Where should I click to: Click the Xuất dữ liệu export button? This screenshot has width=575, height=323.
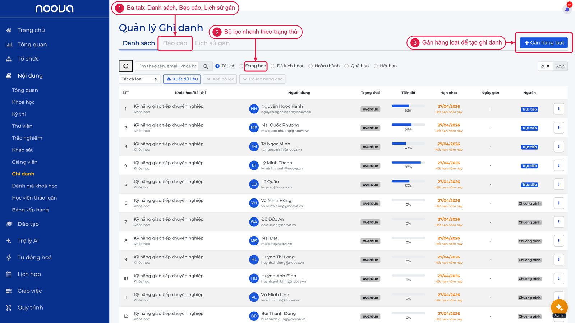(x=182, y=79)
